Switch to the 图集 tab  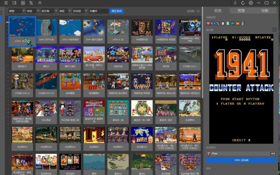(241, 11)
